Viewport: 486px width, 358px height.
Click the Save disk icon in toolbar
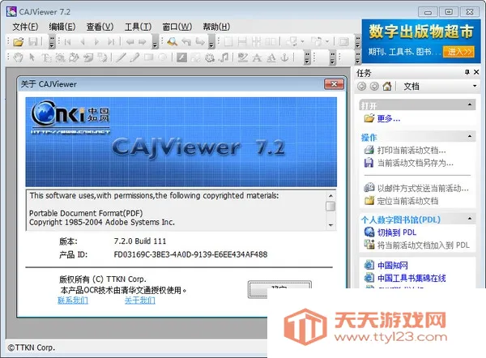point(33,41)
